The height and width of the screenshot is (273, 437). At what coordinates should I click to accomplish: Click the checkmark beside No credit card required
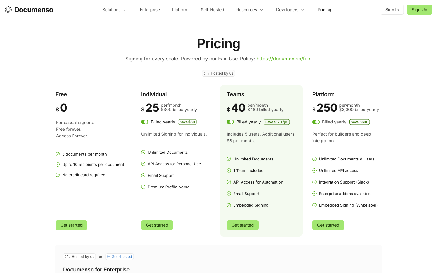(x=58, y=175)
